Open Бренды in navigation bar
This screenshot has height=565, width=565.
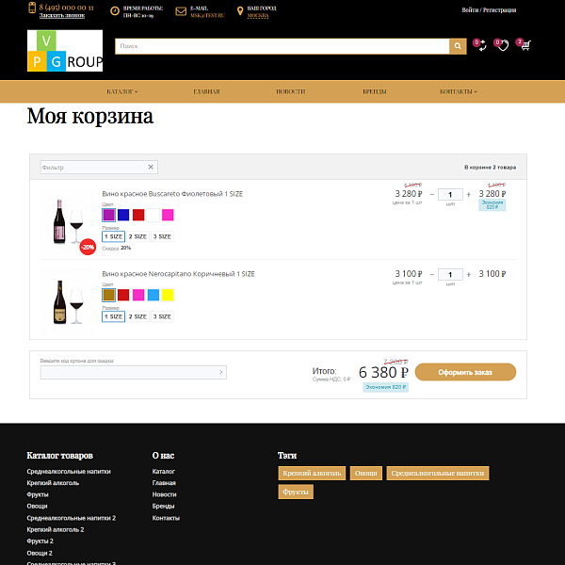coord(374,91)
